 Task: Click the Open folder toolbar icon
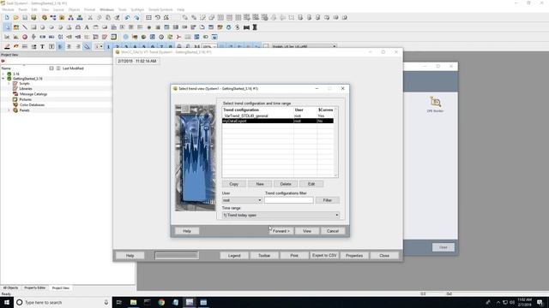pyautogui.click(x=15, y=17)
